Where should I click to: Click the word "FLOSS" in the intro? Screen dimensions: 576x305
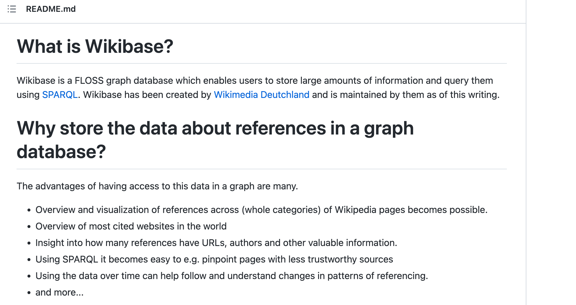(x=89, y=81)
